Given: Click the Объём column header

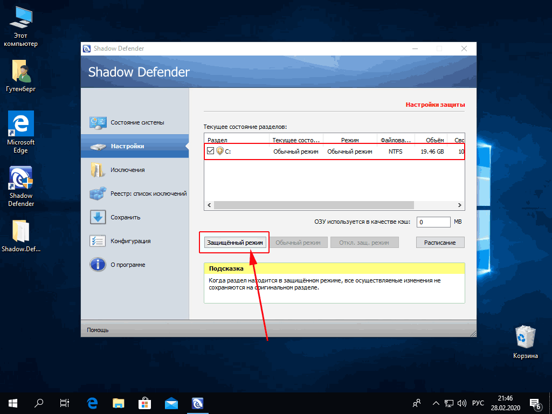Looking at the screenshot, I should click(431, 140).
